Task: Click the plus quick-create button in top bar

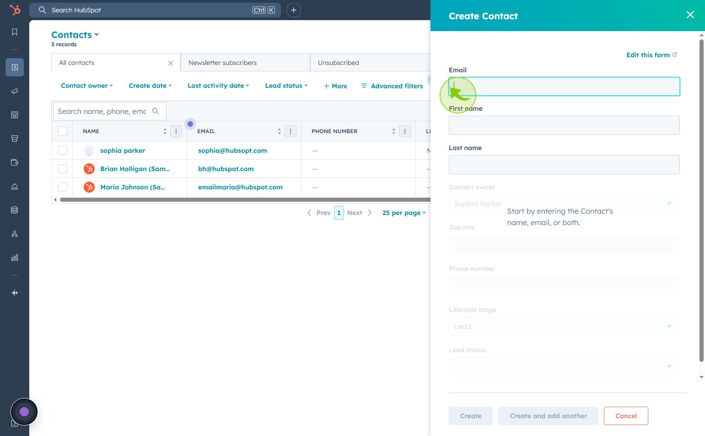Action: tap(294, 10)
